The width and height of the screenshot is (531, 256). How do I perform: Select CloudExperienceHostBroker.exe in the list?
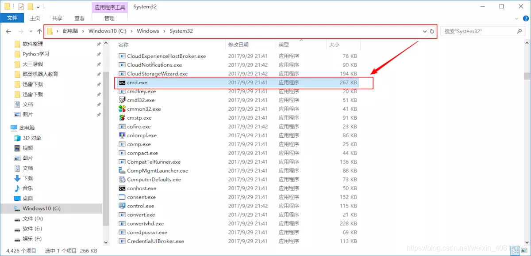click(166, 56)
